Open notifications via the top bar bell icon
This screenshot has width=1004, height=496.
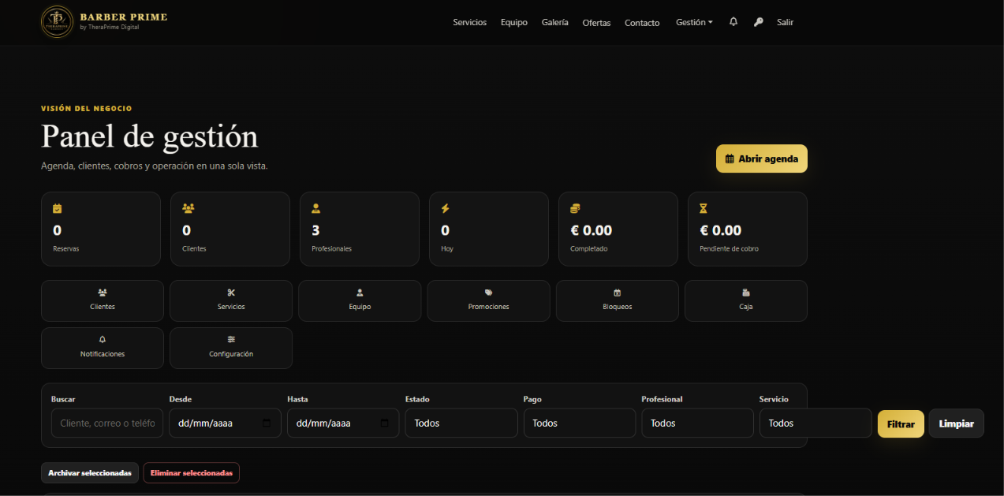[733, 22]
